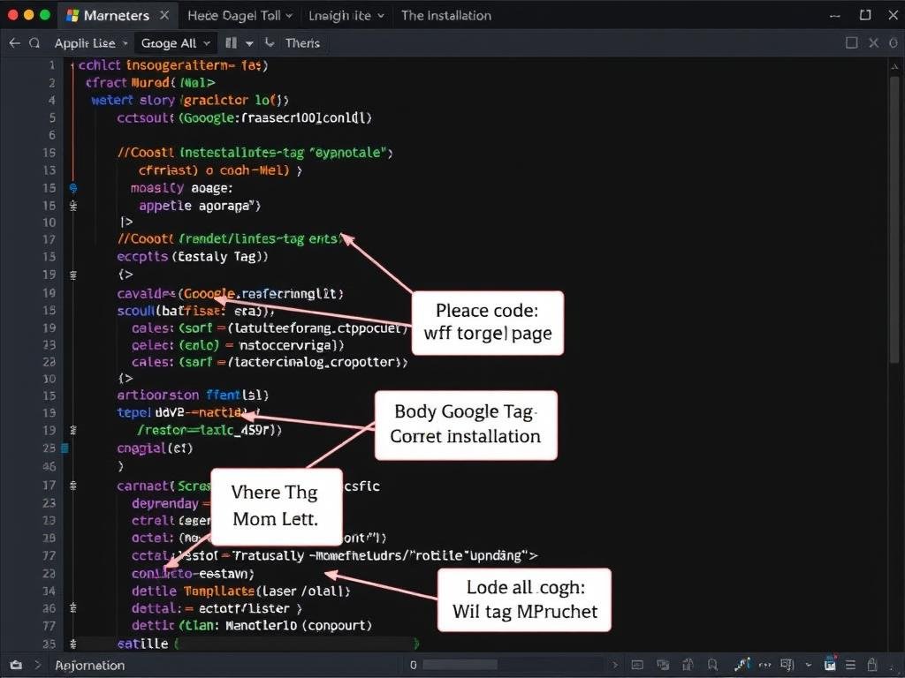
Task: Expand the Applit Lise breadcrumb dropdown
Action: coord(91,42)
